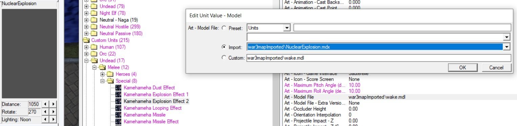Click the Kamehameha Dust Effect unit icon
This screenshot has width=517, height=126.
(119, 88)
